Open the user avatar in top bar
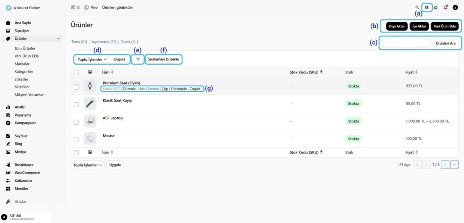The image size is (464, 223). (x=455, y=7)
